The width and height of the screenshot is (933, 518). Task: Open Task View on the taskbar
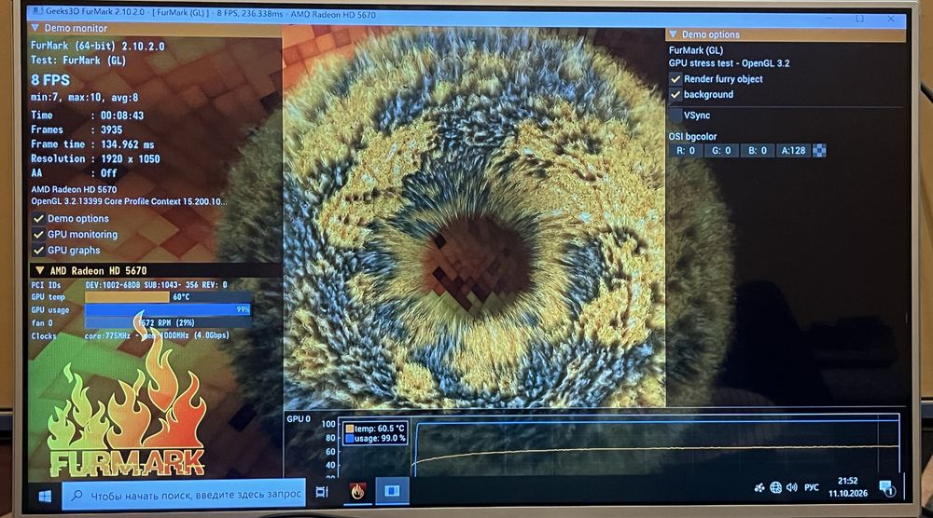click(322, 492)
